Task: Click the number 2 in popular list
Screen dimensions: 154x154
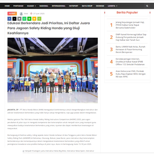Action: click(x=111, y=37)
